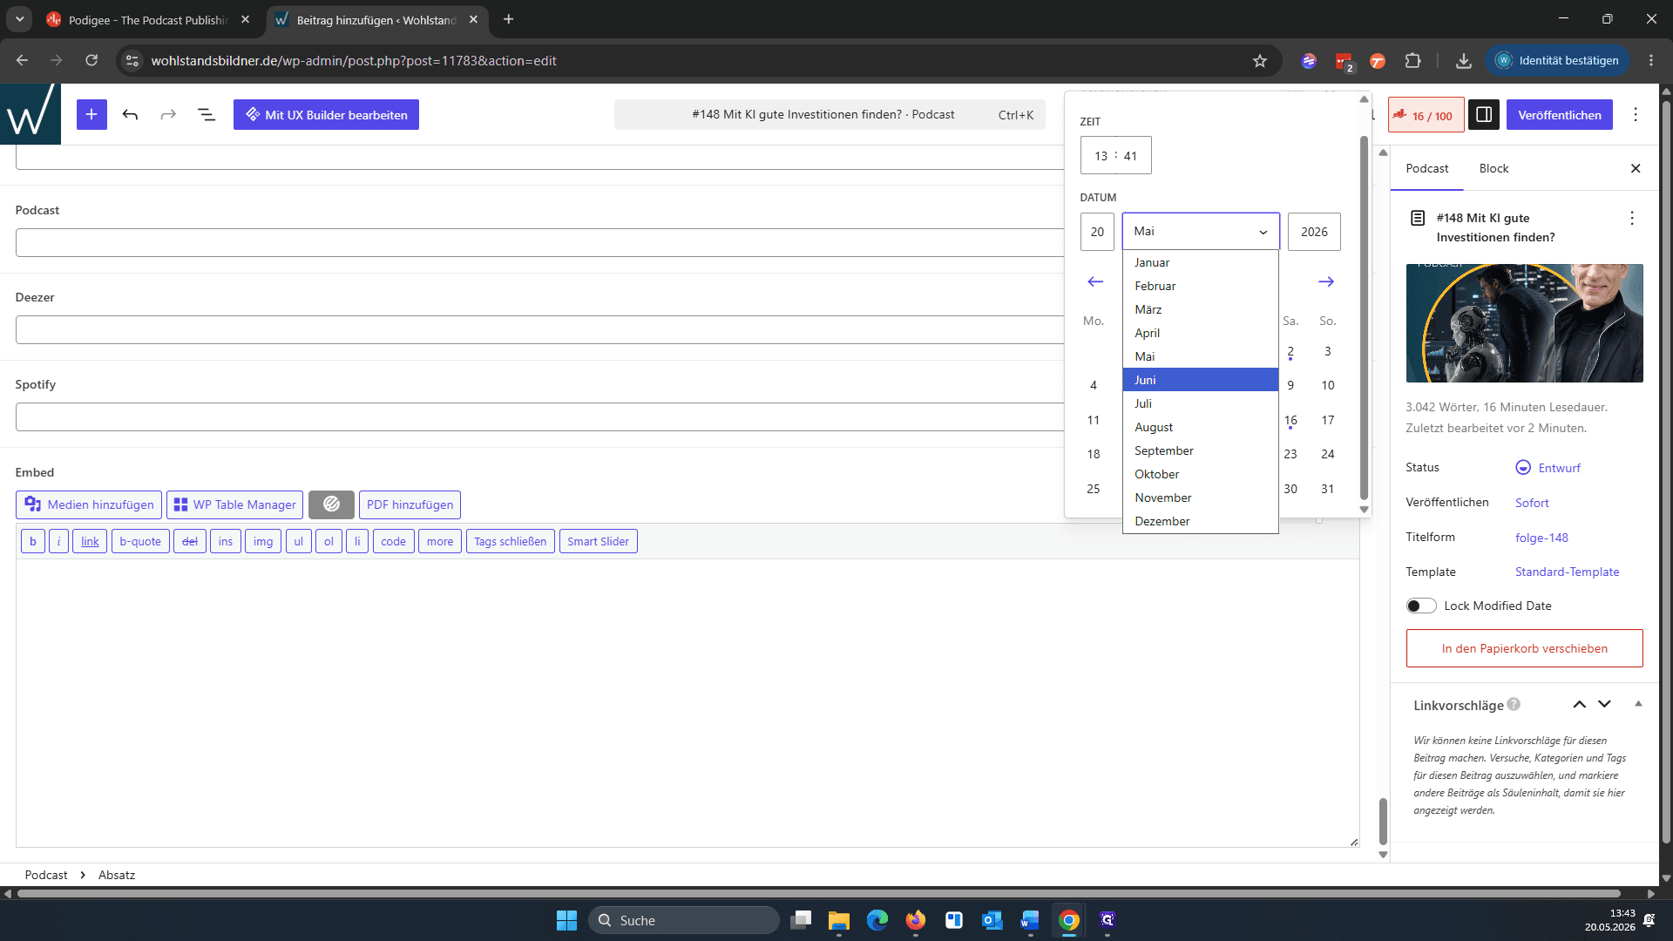Click Podcast in bottom breadcrumb
The height and width of the screenshot is (941, 1673).
pyautogui.click(x=46, y=875)
